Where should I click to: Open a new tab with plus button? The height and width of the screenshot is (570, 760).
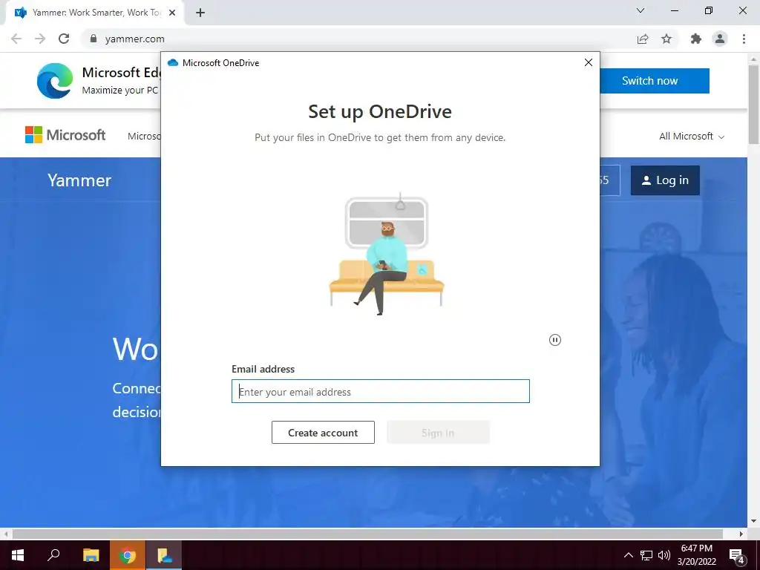tap(200, 13)
